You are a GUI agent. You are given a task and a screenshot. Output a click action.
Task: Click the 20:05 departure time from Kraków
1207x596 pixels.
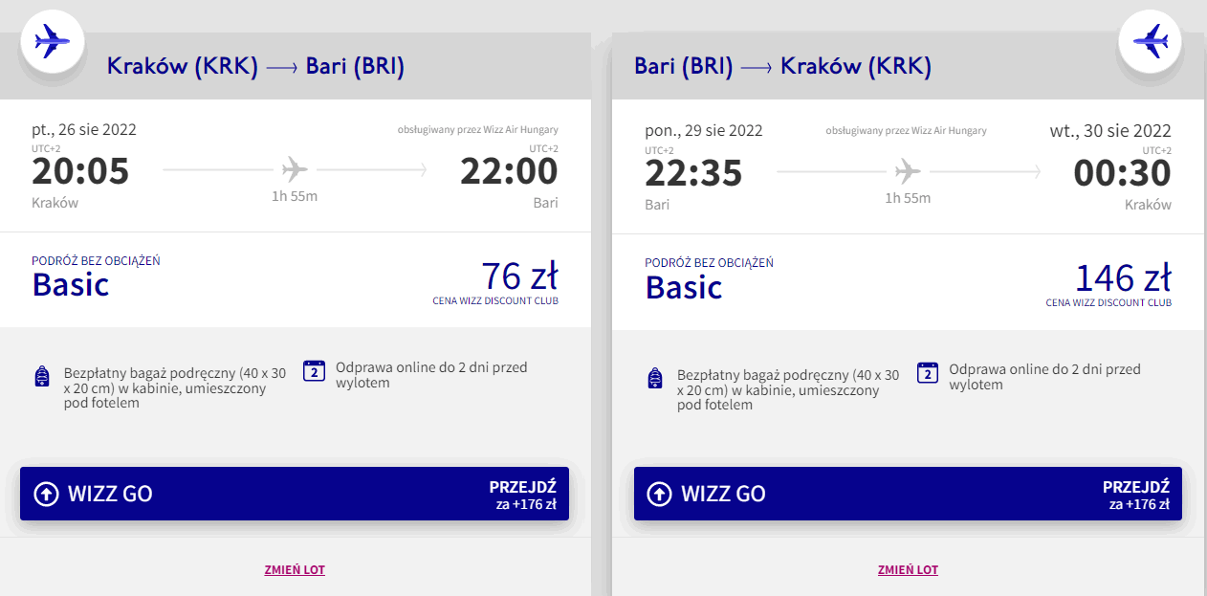80,171
